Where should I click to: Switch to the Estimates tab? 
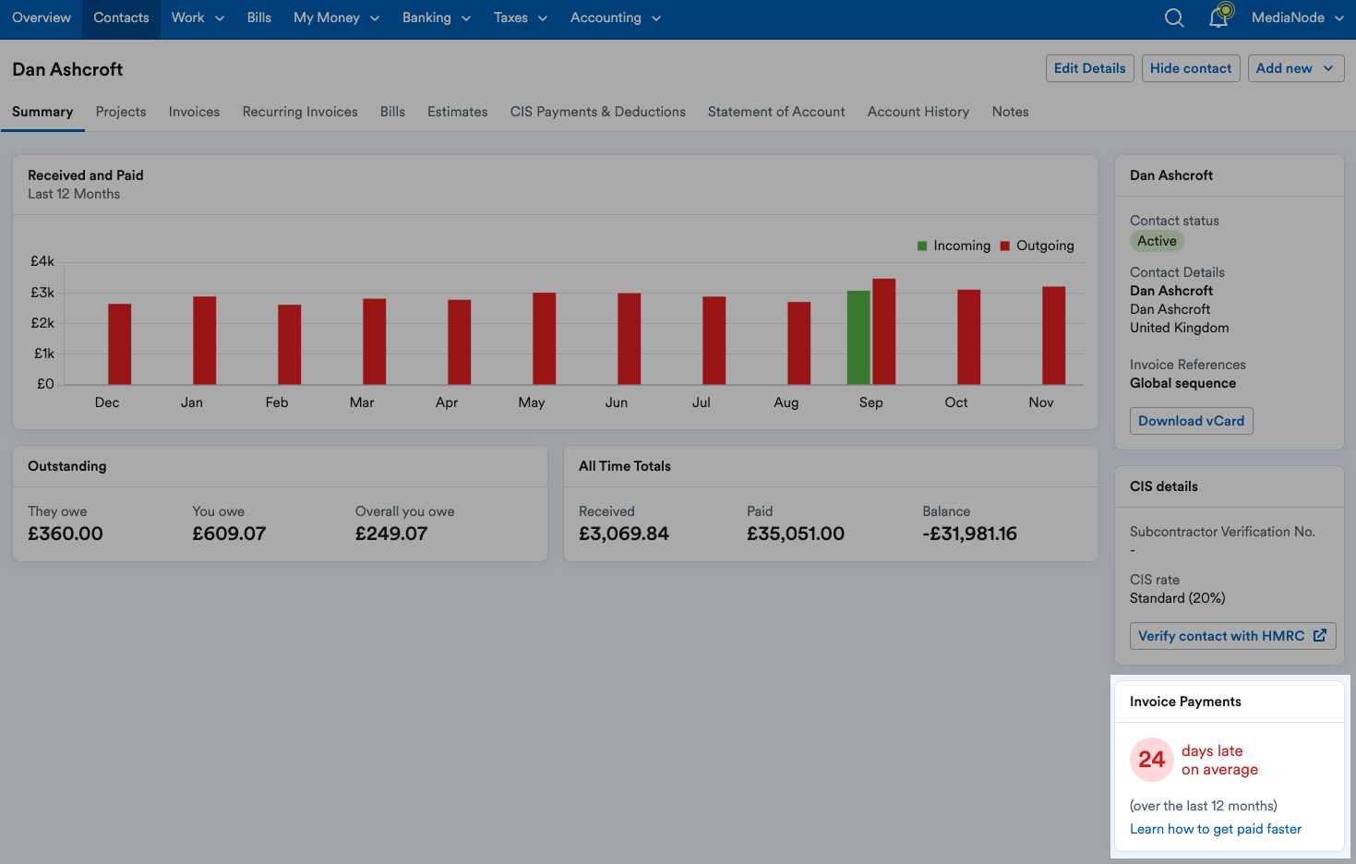[x=457, y=112]
